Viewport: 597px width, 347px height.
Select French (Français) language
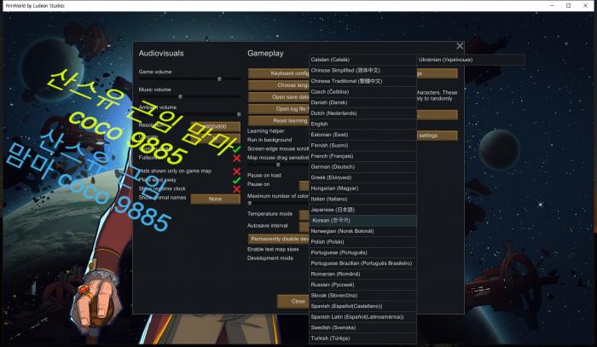pos(362,156)
